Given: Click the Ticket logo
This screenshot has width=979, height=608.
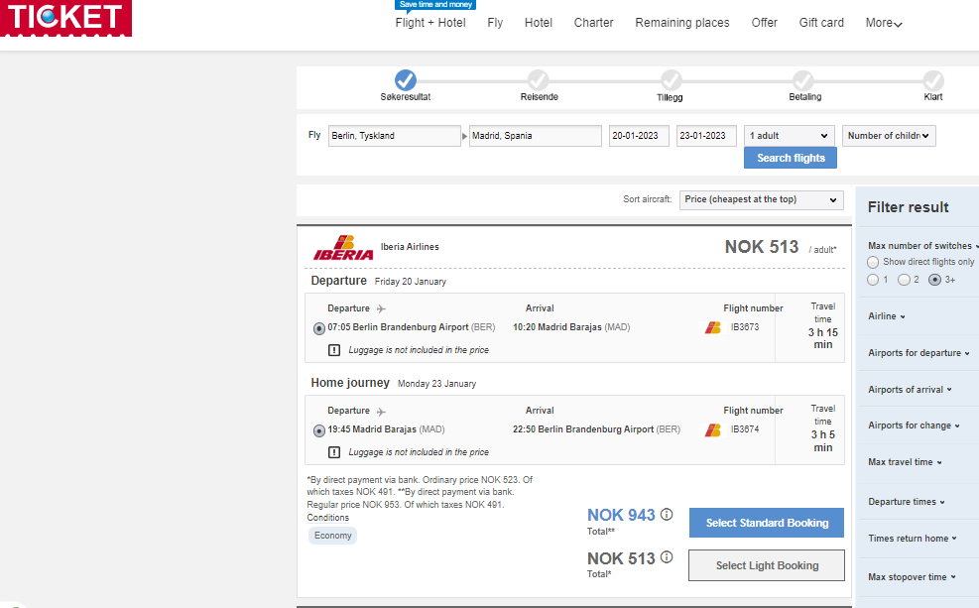Looking at the screenshot, I should point(65,18).
